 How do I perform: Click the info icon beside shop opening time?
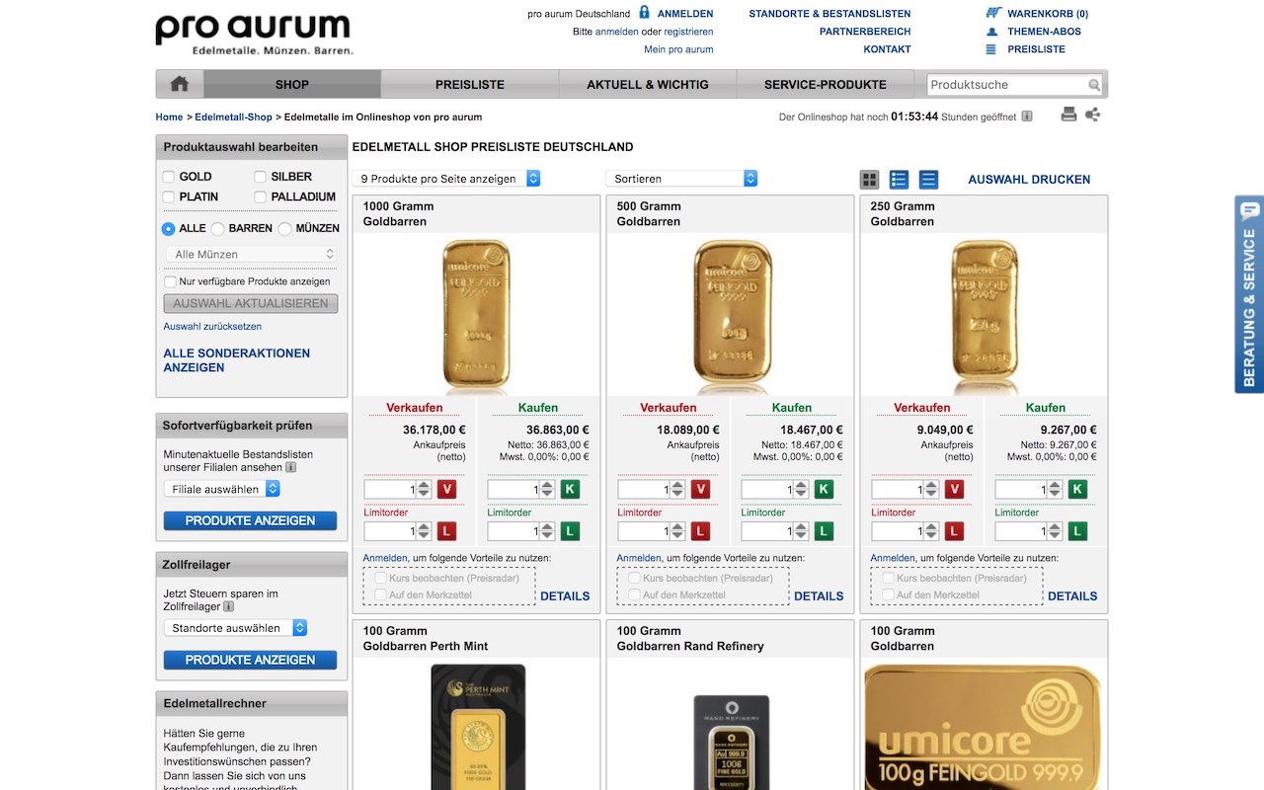(1027, 117)
